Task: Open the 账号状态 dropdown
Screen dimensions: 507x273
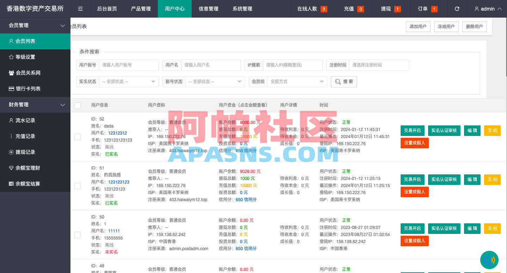Action: pos(215,81)
